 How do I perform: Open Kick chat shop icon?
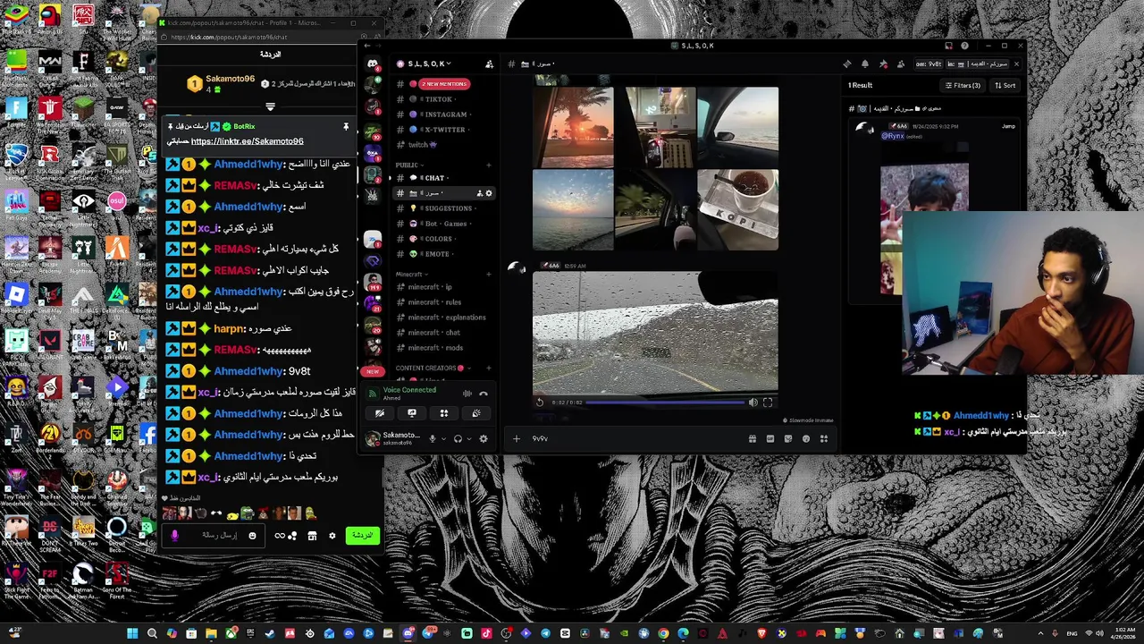point(312,536)
